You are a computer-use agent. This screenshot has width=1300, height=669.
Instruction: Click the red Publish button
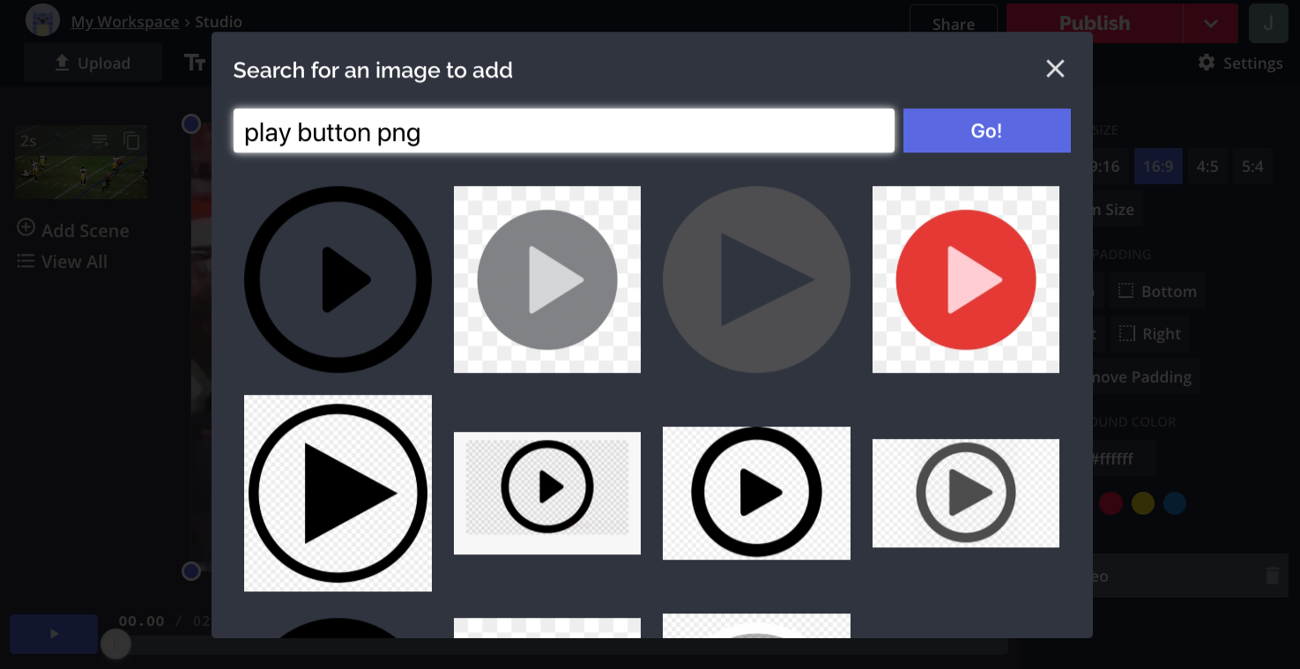[x=1095, y=24]
